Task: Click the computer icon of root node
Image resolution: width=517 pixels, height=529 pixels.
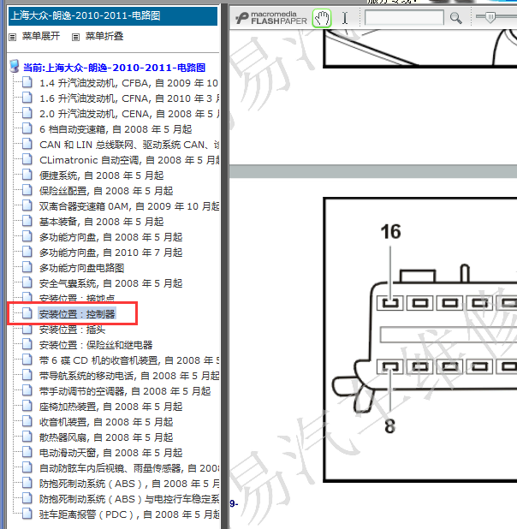Action: click(15, 67)
